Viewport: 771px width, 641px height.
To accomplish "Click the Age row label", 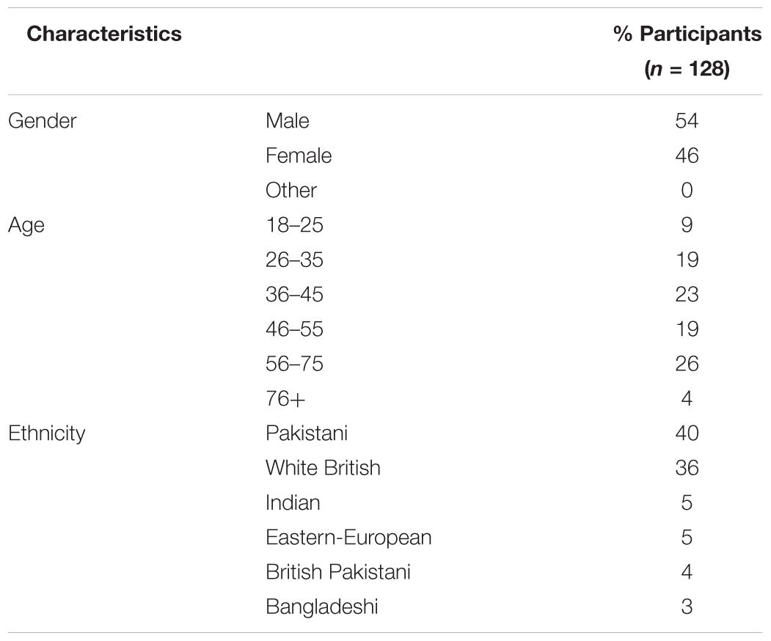I will pyautogui.click(x=26, y=226).
